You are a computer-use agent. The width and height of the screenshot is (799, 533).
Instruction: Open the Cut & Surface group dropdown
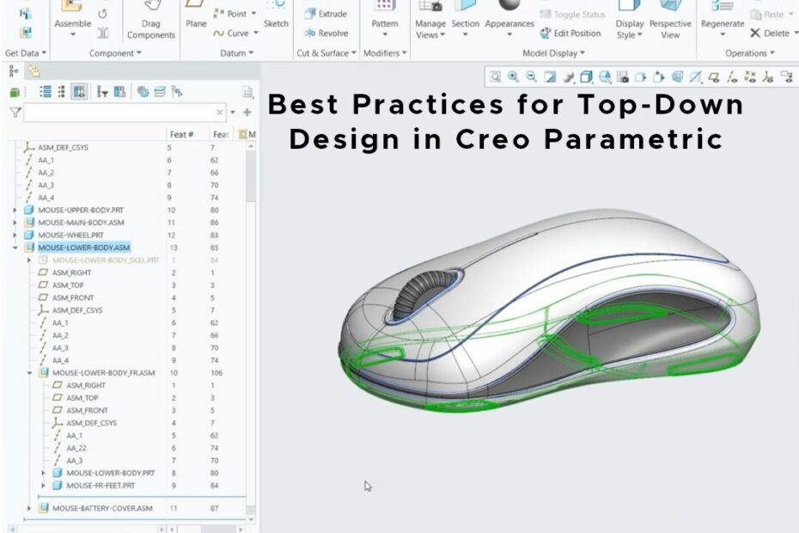pyautogui.click(x=326, y=53)
